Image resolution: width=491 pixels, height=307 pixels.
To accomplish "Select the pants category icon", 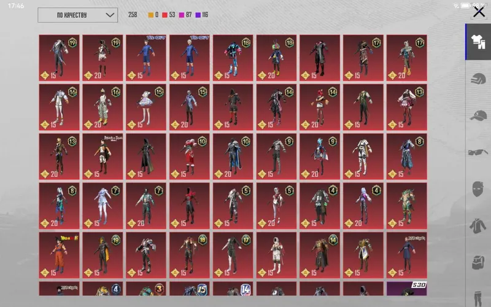I will (x=478, y=299).
